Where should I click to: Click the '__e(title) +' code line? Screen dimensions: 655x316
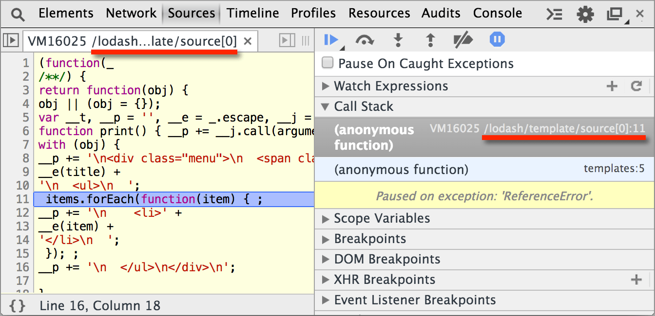pyautogui.click(x=79, y=172)
